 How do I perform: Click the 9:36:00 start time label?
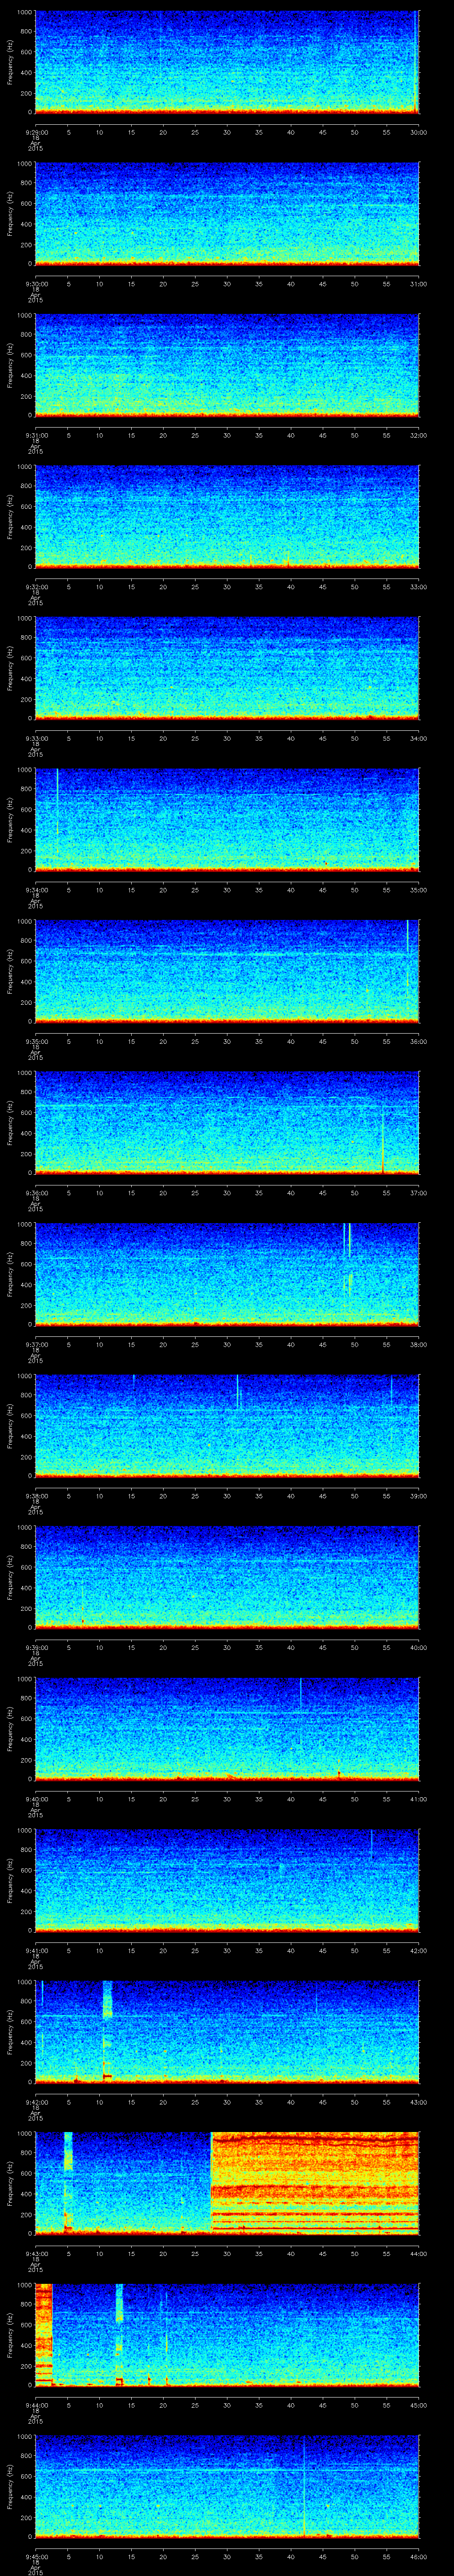coord(36,1193)
